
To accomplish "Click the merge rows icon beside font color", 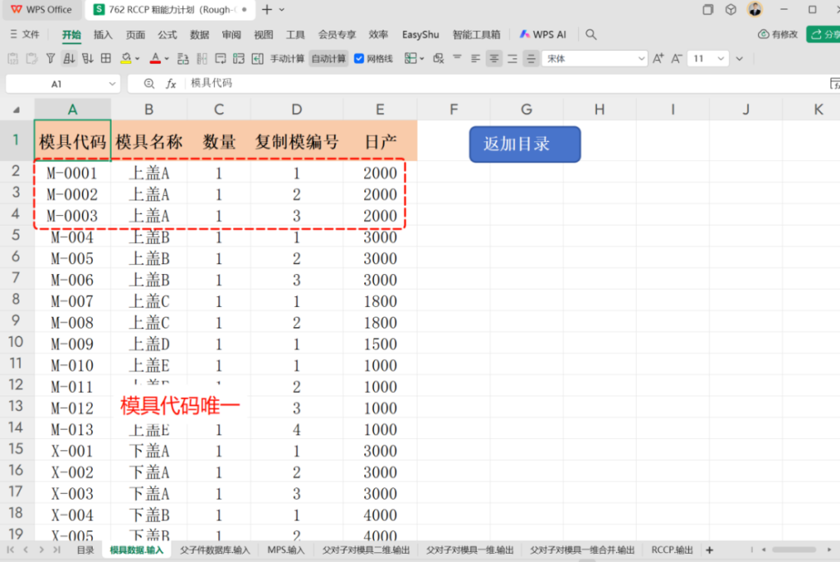I will [183, 58].
